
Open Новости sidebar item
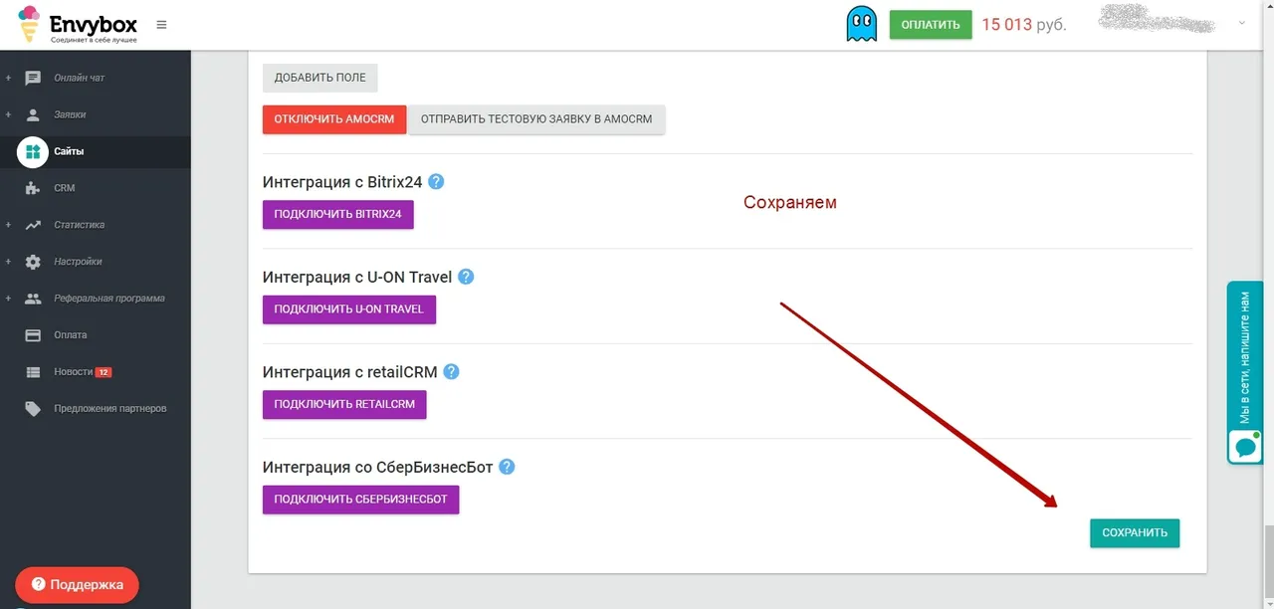(x=73, y=372)
